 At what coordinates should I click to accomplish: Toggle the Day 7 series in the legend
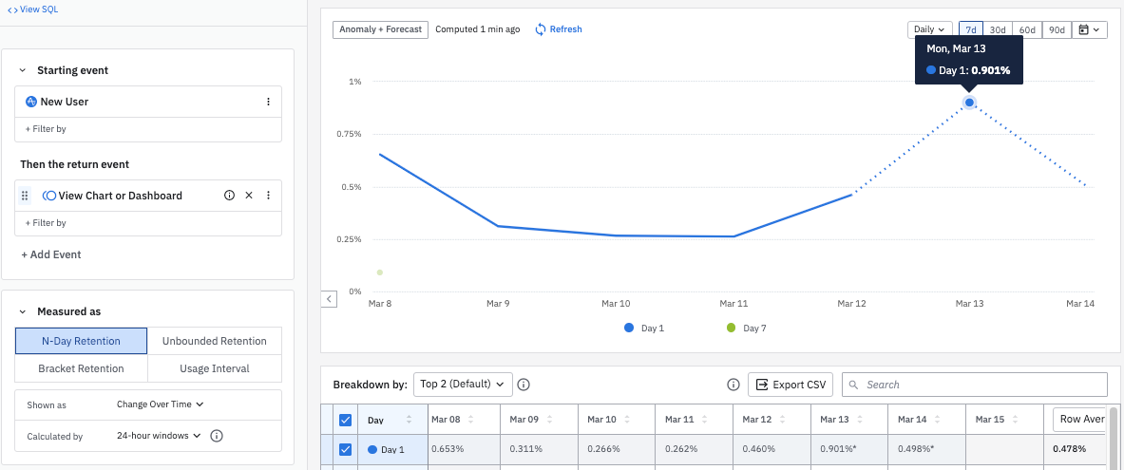coord(747,329)
